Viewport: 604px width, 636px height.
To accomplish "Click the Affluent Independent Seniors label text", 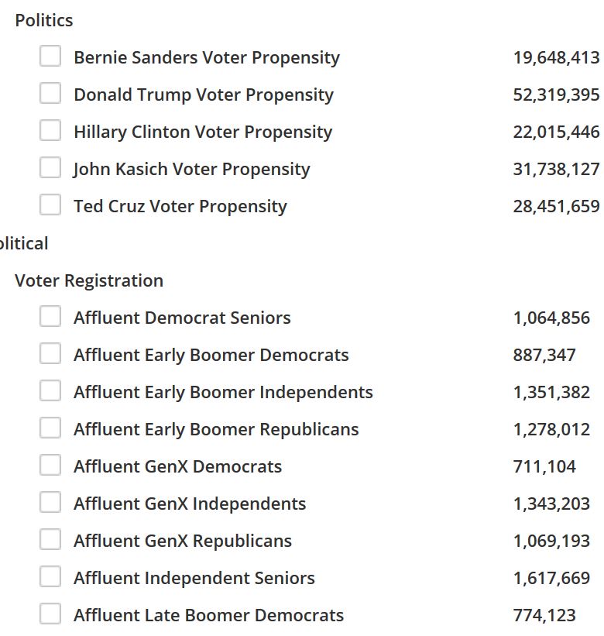I will 194,578.
